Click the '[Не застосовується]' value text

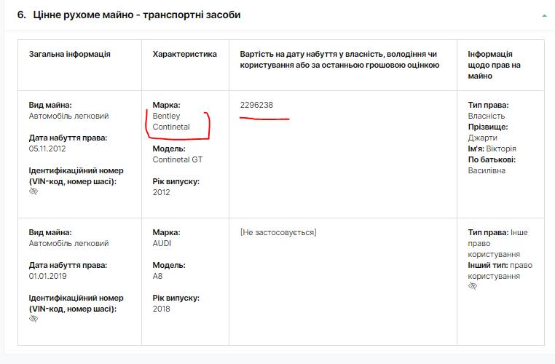coord(277,232)
